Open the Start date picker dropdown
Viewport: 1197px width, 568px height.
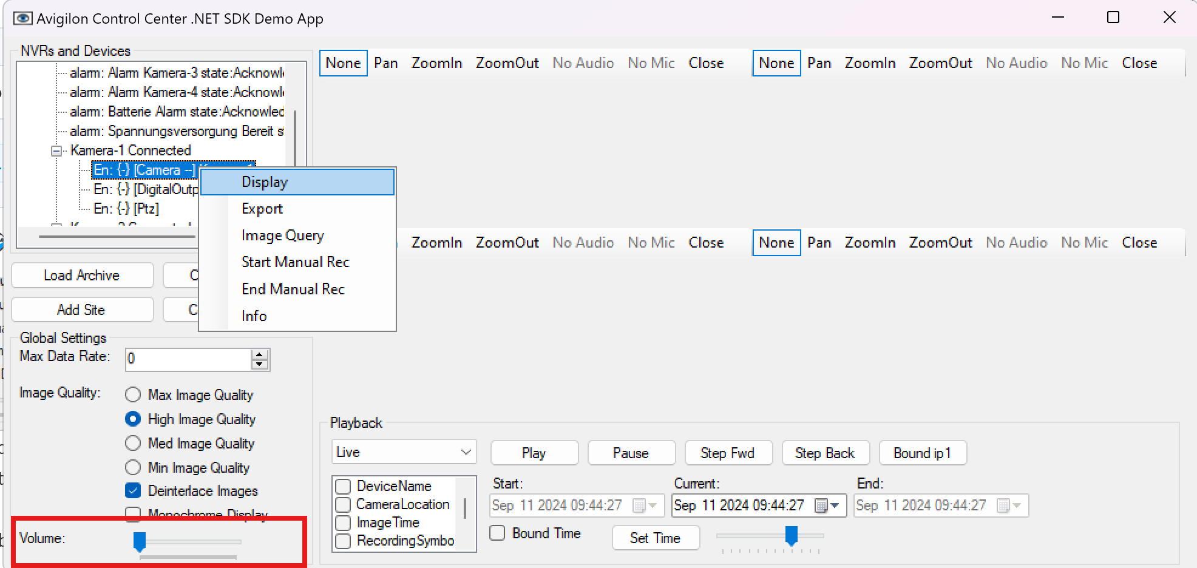click(645, 505)
